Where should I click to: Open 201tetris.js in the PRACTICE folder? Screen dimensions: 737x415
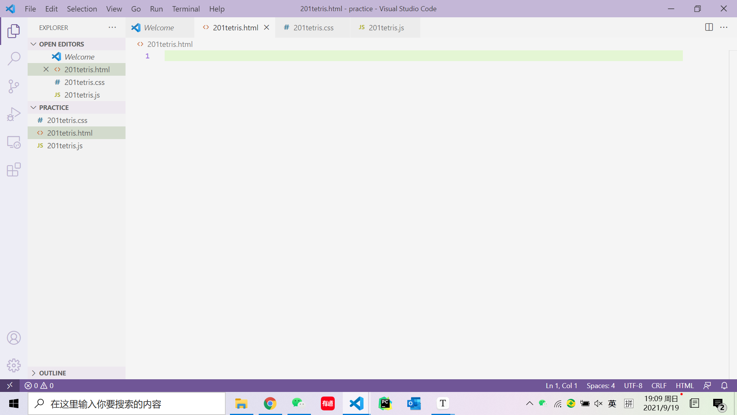point(65,146)
